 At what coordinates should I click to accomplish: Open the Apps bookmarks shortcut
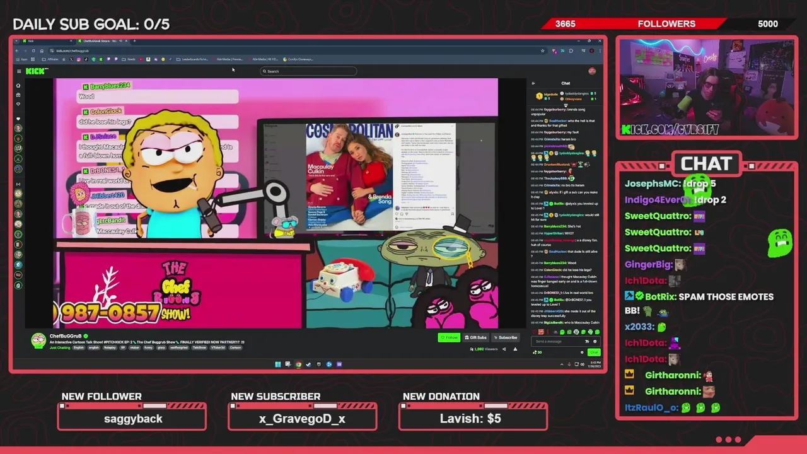click(x=21, y=59)
